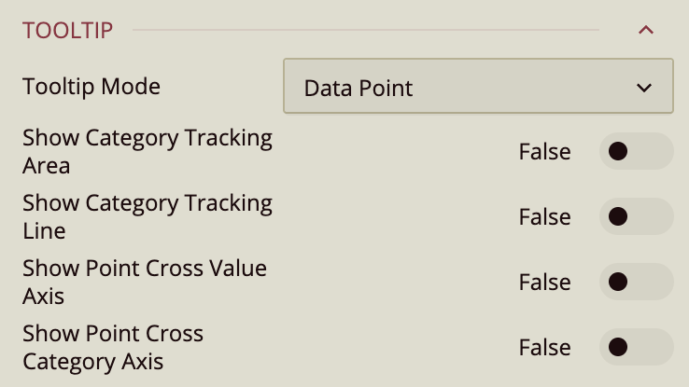Image resolution: width=689 pixels, height=387 pixels.
Task: Click the 'Show Point Cross Category Axis' label
Action: click(x=112, y=347)
